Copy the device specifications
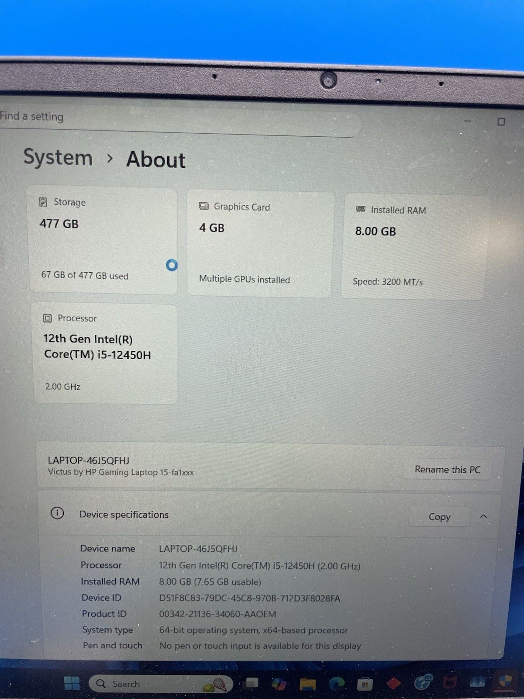Screen dimensions: 524x699 click(x=439, y=517)
